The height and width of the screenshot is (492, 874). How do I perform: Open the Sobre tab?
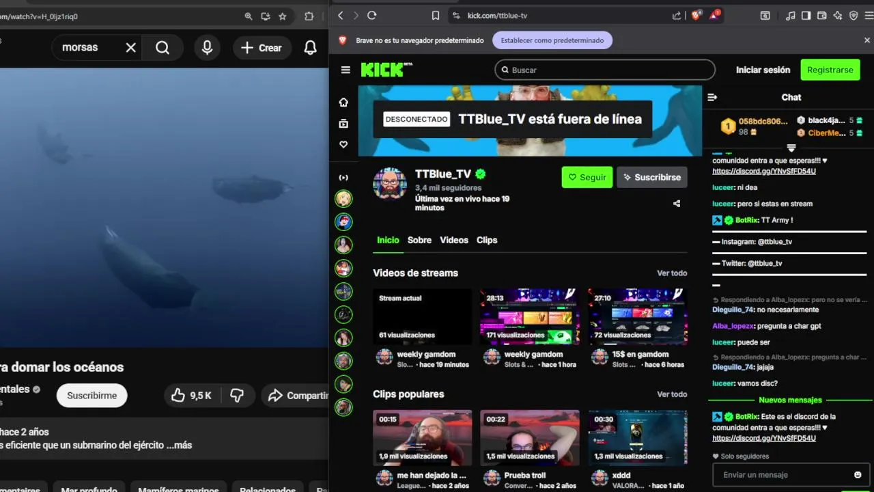pos(419,240)
